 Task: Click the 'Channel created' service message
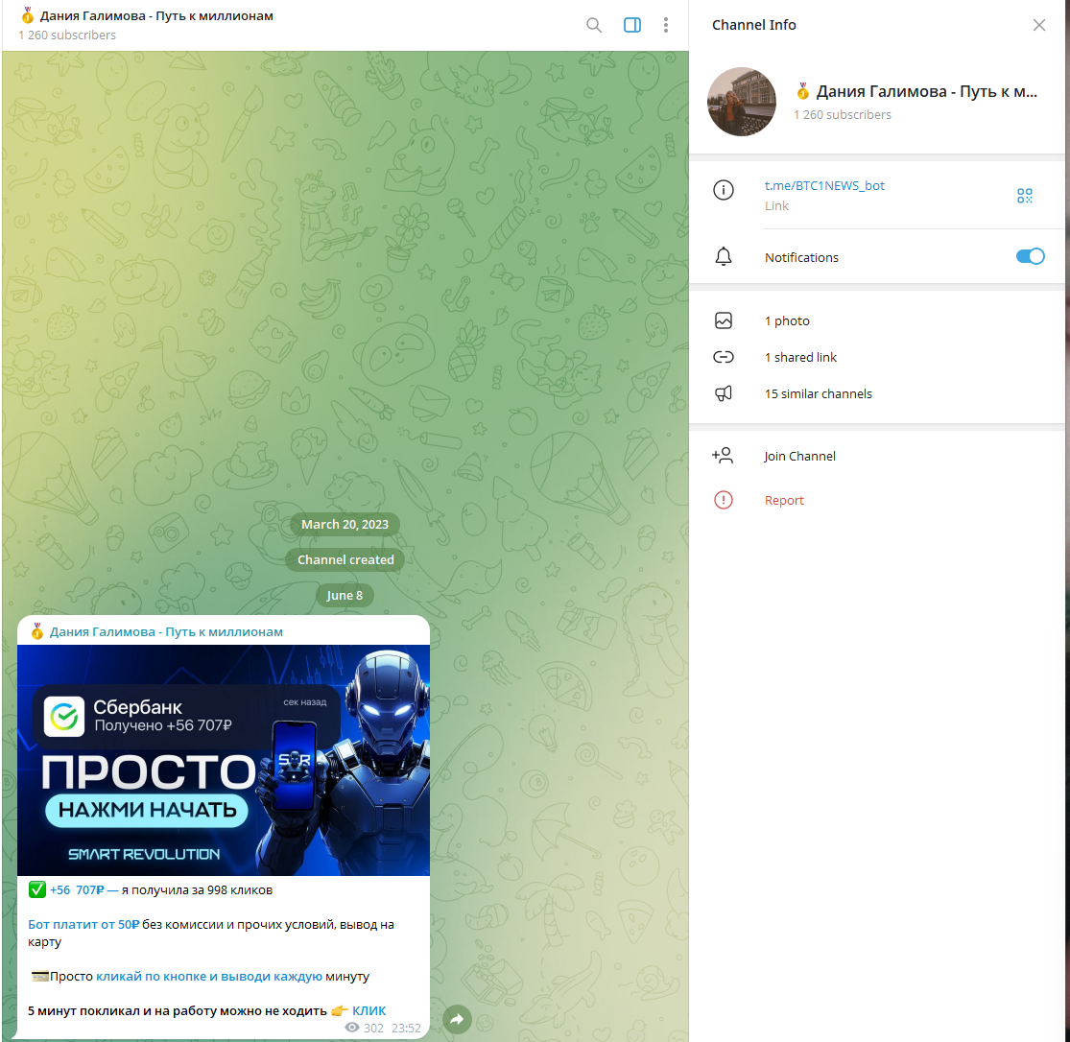tap(345, 559)
